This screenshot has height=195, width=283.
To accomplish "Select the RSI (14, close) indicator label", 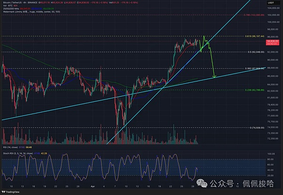I will tap(10, 147).
